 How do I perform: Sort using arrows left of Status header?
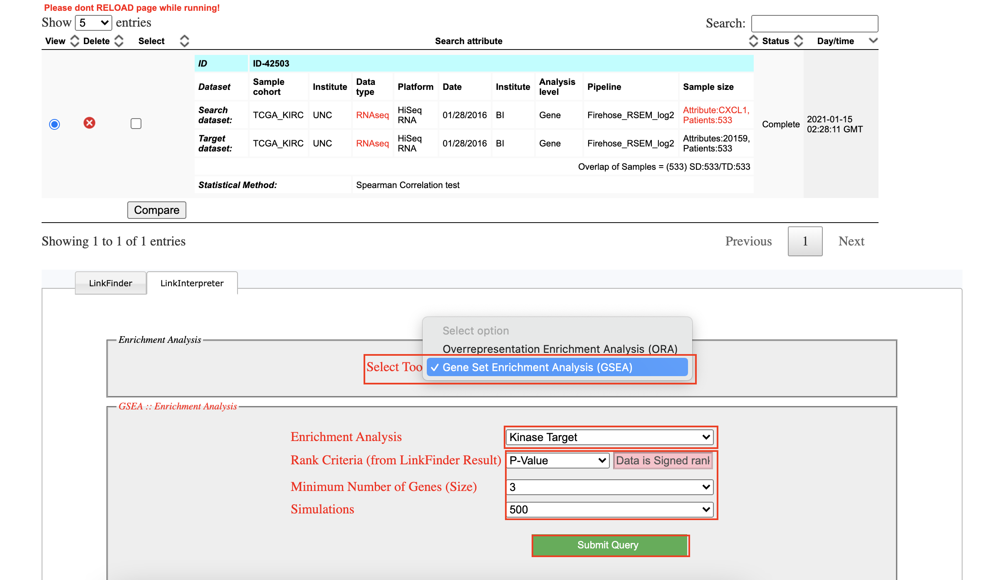click(753, 41)
